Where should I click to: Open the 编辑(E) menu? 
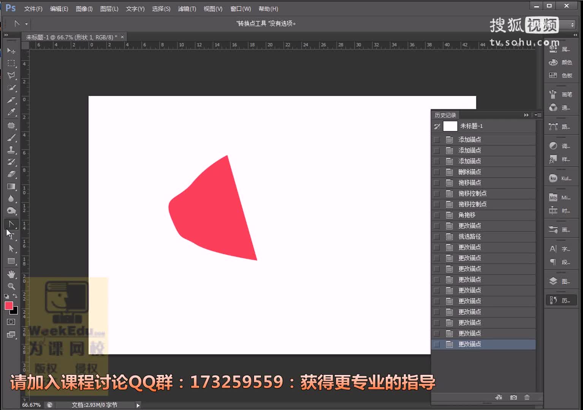pos(59,9)
